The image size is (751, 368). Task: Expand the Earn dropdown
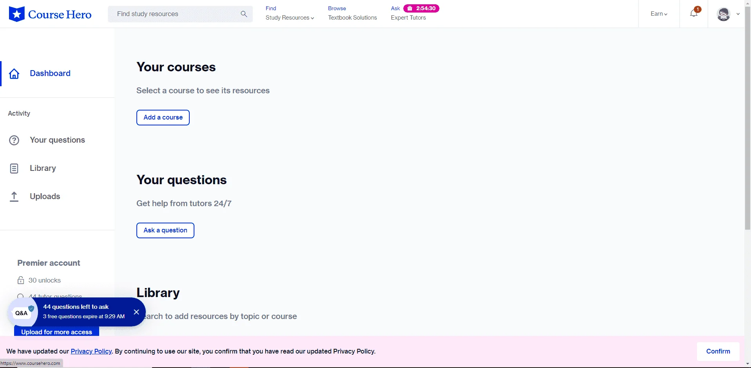659,14
